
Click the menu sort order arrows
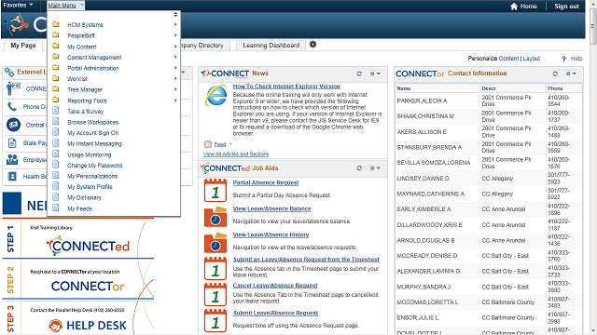pyautogui.click(x=175, y=15)
